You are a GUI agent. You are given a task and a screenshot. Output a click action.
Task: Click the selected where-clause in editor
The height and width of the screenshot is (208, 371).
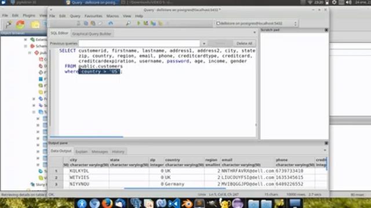tap(99, 72)
